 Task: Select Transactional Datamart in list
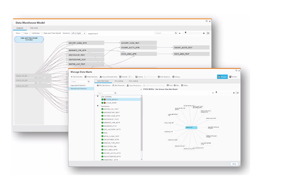pyautogui.click(x=81, y=89)
